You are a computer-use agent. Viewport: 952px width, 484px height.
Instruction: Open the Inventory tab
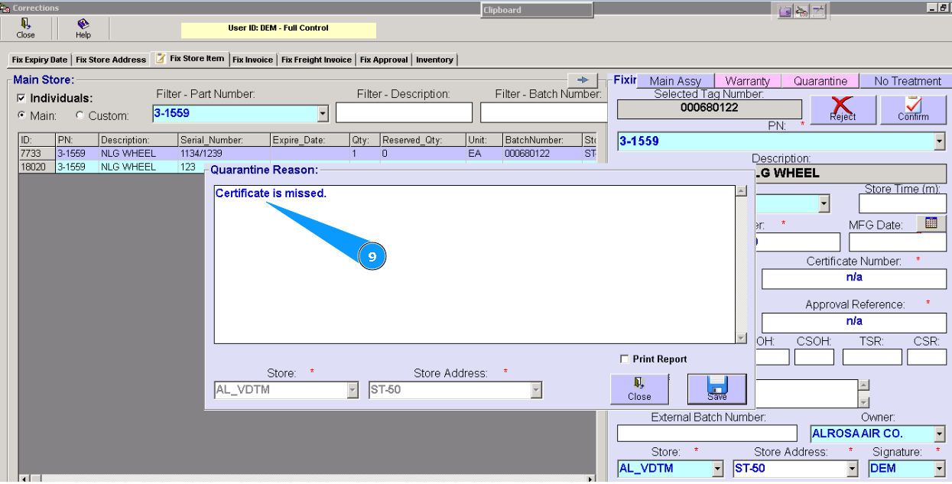[x=434, y=60]
